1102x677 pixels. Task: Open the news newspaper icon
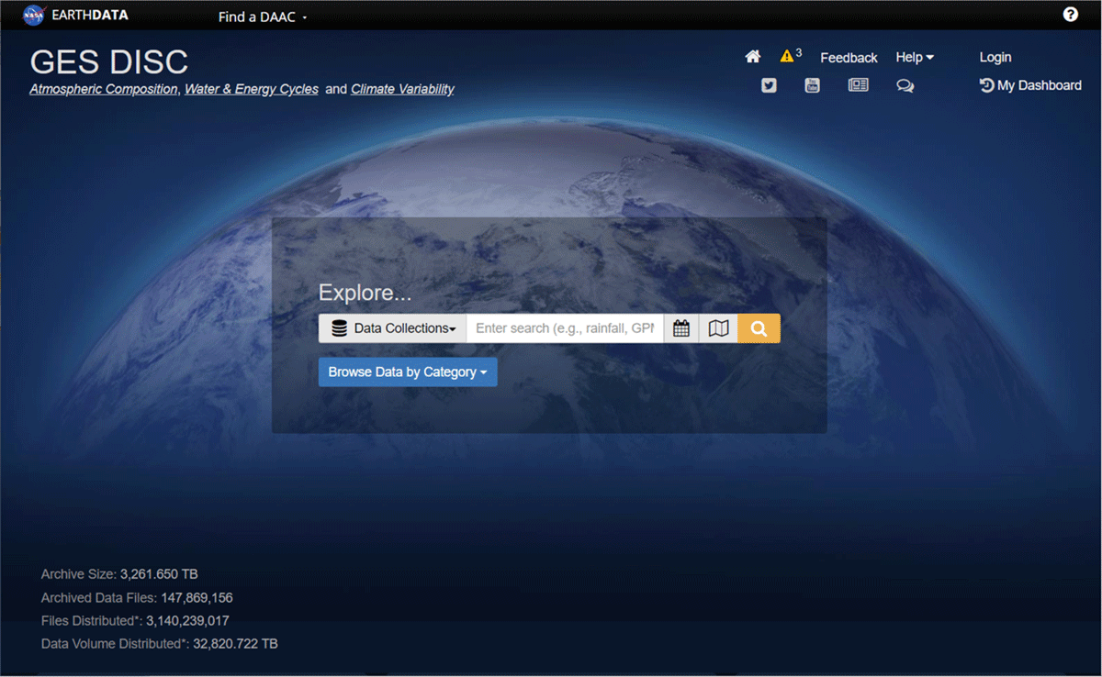[858, 85]
